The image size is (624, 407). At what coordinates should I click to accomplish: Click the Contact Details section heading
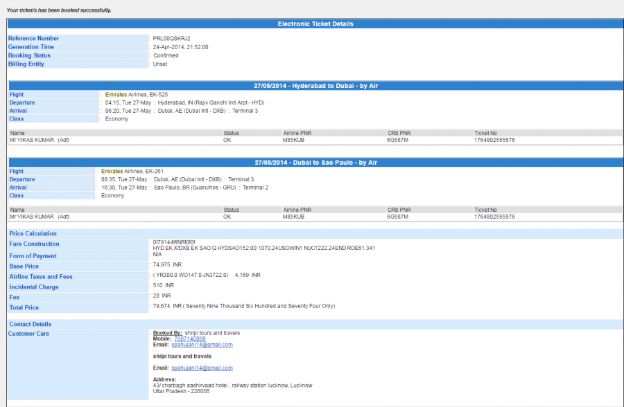tap(31, 324)
